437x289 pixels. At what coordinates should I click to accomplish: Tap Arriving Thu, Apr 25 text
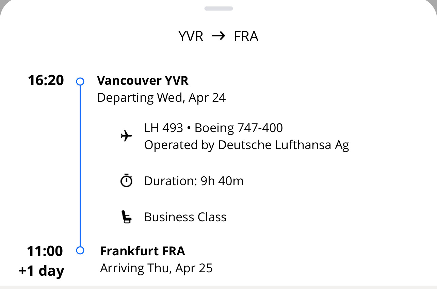coord(156,268)
